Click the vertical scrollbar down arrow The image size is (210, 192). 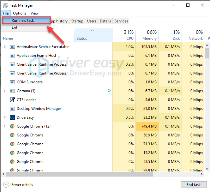[x=207, y=169]
